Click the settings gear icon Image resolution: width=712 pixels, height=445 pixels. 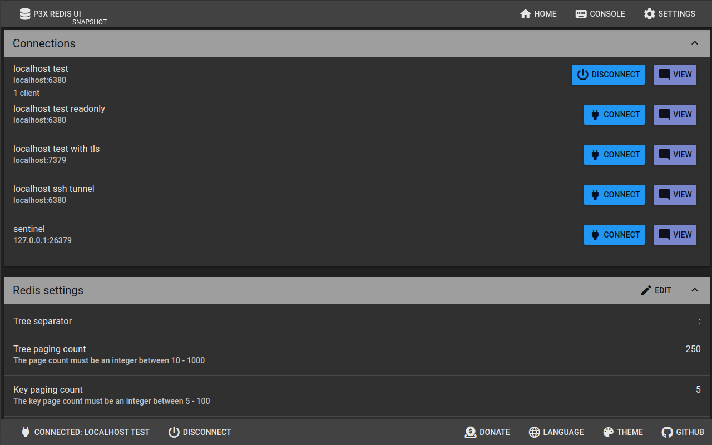[x=649, y=14]
